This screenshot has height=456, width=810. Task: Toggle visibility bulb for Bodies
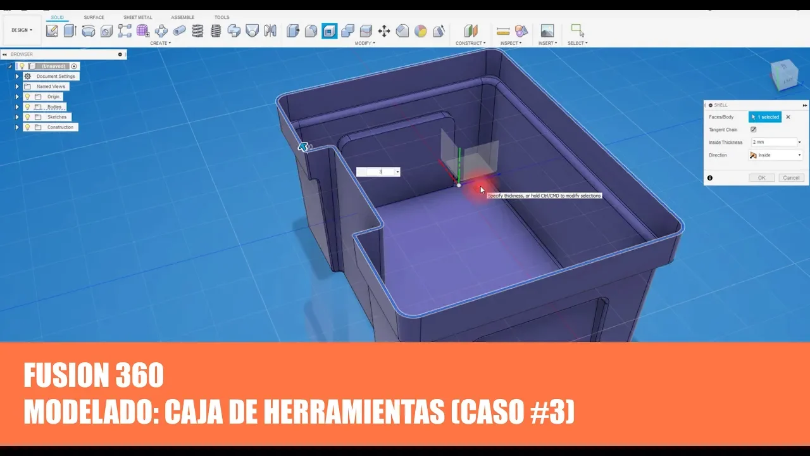point(27,107)
